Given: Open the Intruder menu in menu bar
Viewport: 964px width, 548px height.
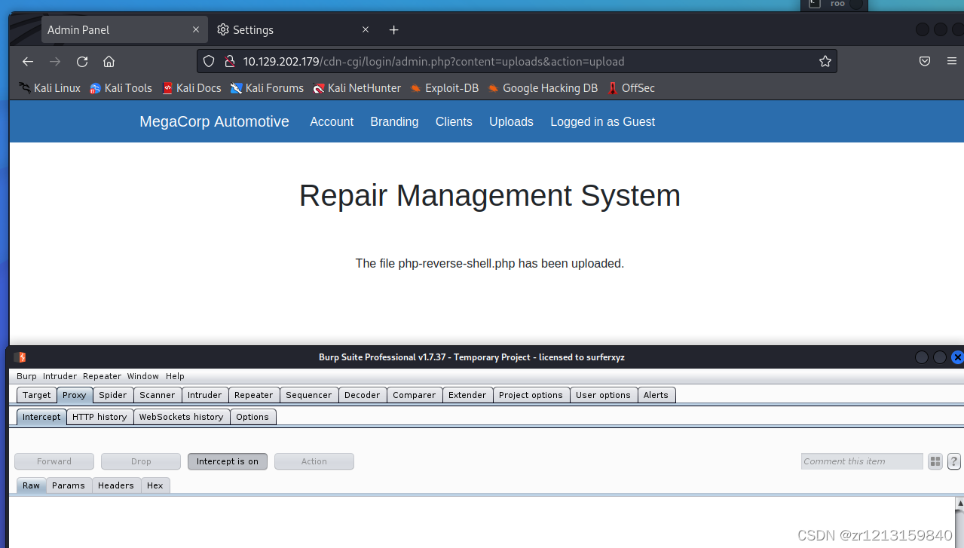Looking at the screenshot, I should pyautogui.click(x=60, y=376).
